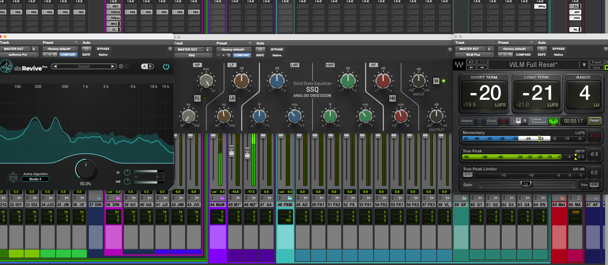608x265 pixels.
Task: Select next preset plus button in SSQ window
Action: tap(223, 55)
